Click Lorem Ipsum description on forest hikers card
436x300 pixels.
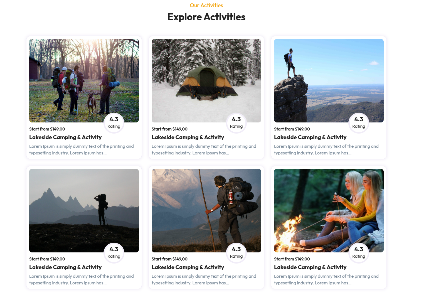pos(82,150)
